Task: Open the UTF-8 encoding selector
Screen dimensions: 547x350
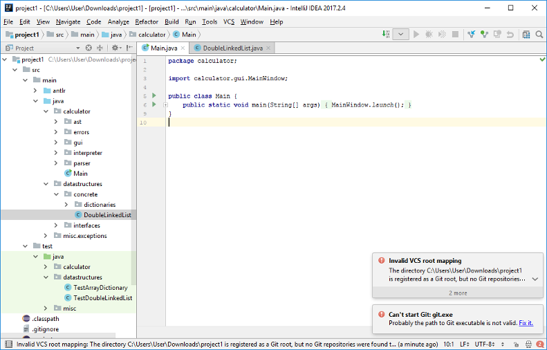Action: 485,344
